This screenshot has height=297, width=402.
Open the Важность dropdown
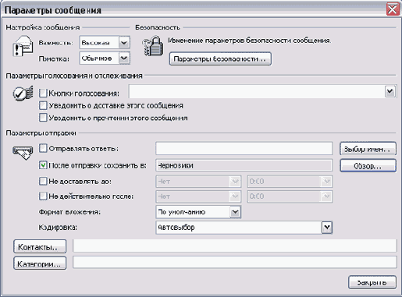(124, 43)
